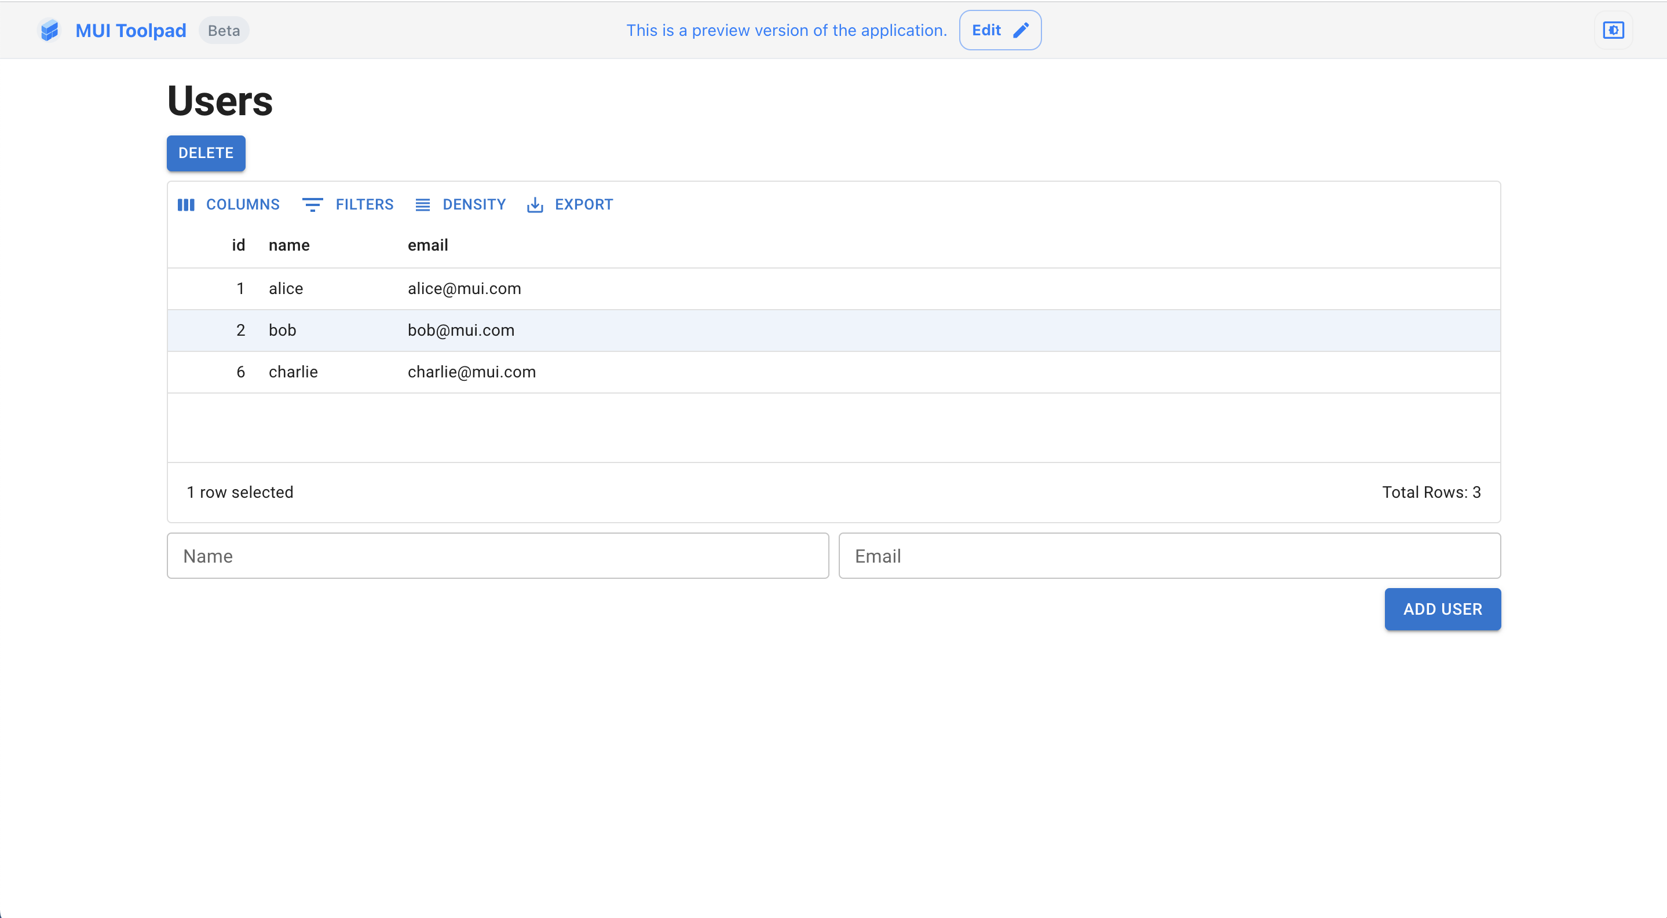Click the Beta badge label tag
This screenshot has height=918, width=1667.
click(223, 30)
